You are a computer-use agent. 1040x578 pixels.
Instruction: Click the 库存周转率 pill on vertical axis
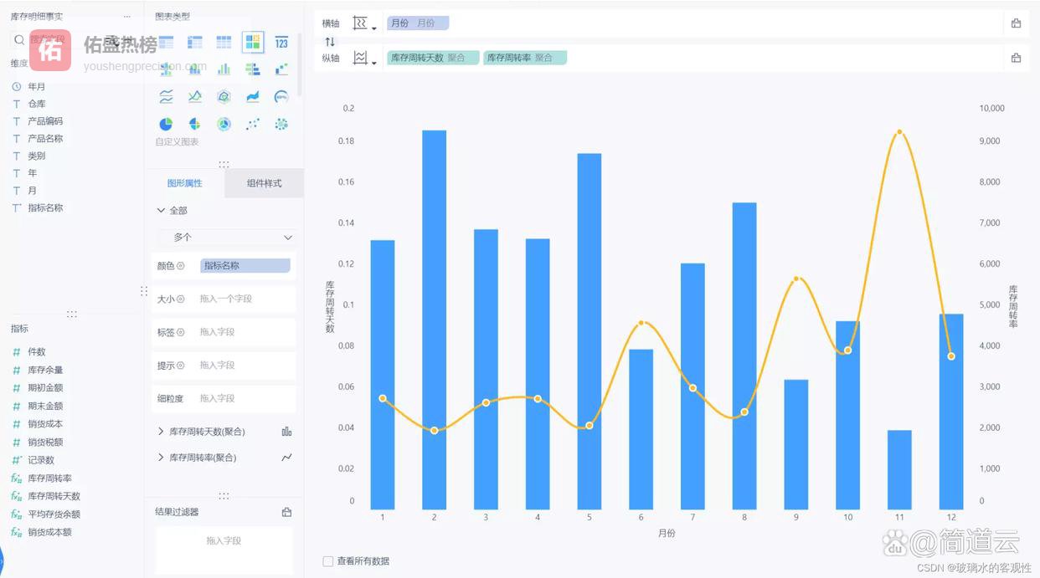[524, 58]
